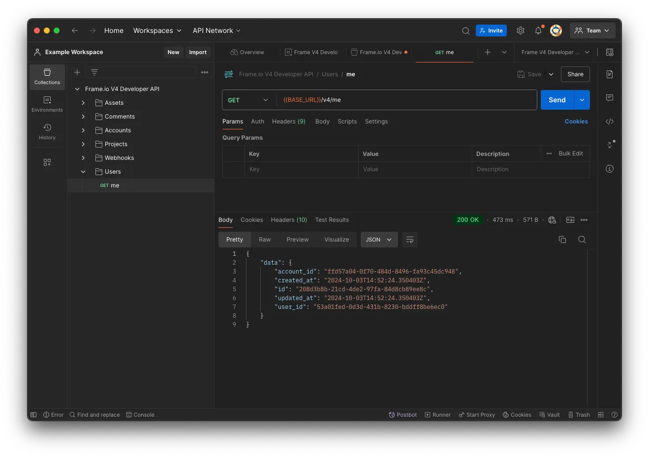Image resolution: width=649 pixels, height=457 pixels.
Task: Open the Save options dropdown arrow
Action: pyautogui.click(x=551, y=74)
